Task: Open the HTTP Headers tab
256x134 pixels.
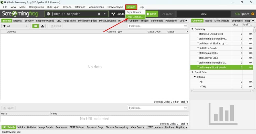Action: point(155,127)
